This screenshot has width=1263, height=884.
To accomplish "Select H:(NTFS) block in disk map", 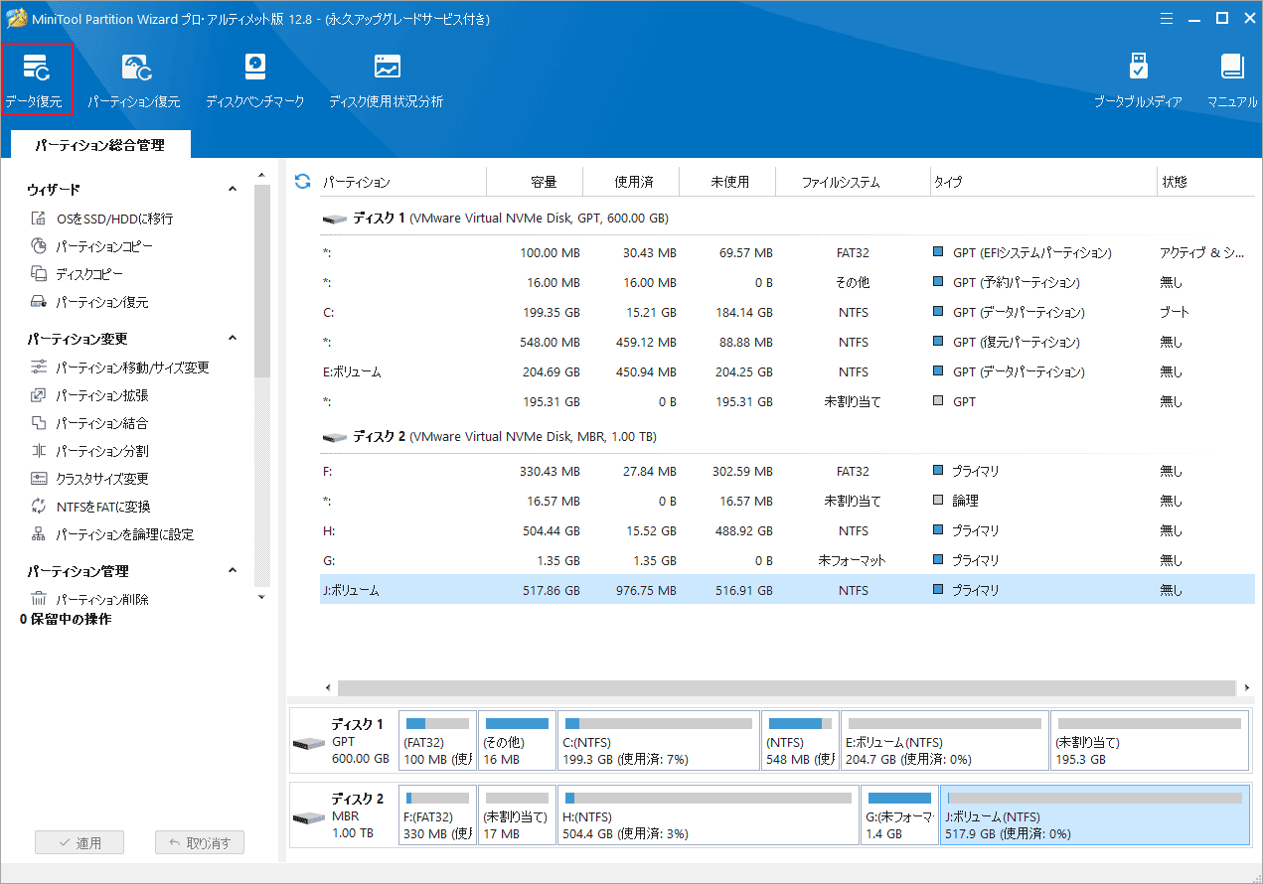I will tap(709, 814).
